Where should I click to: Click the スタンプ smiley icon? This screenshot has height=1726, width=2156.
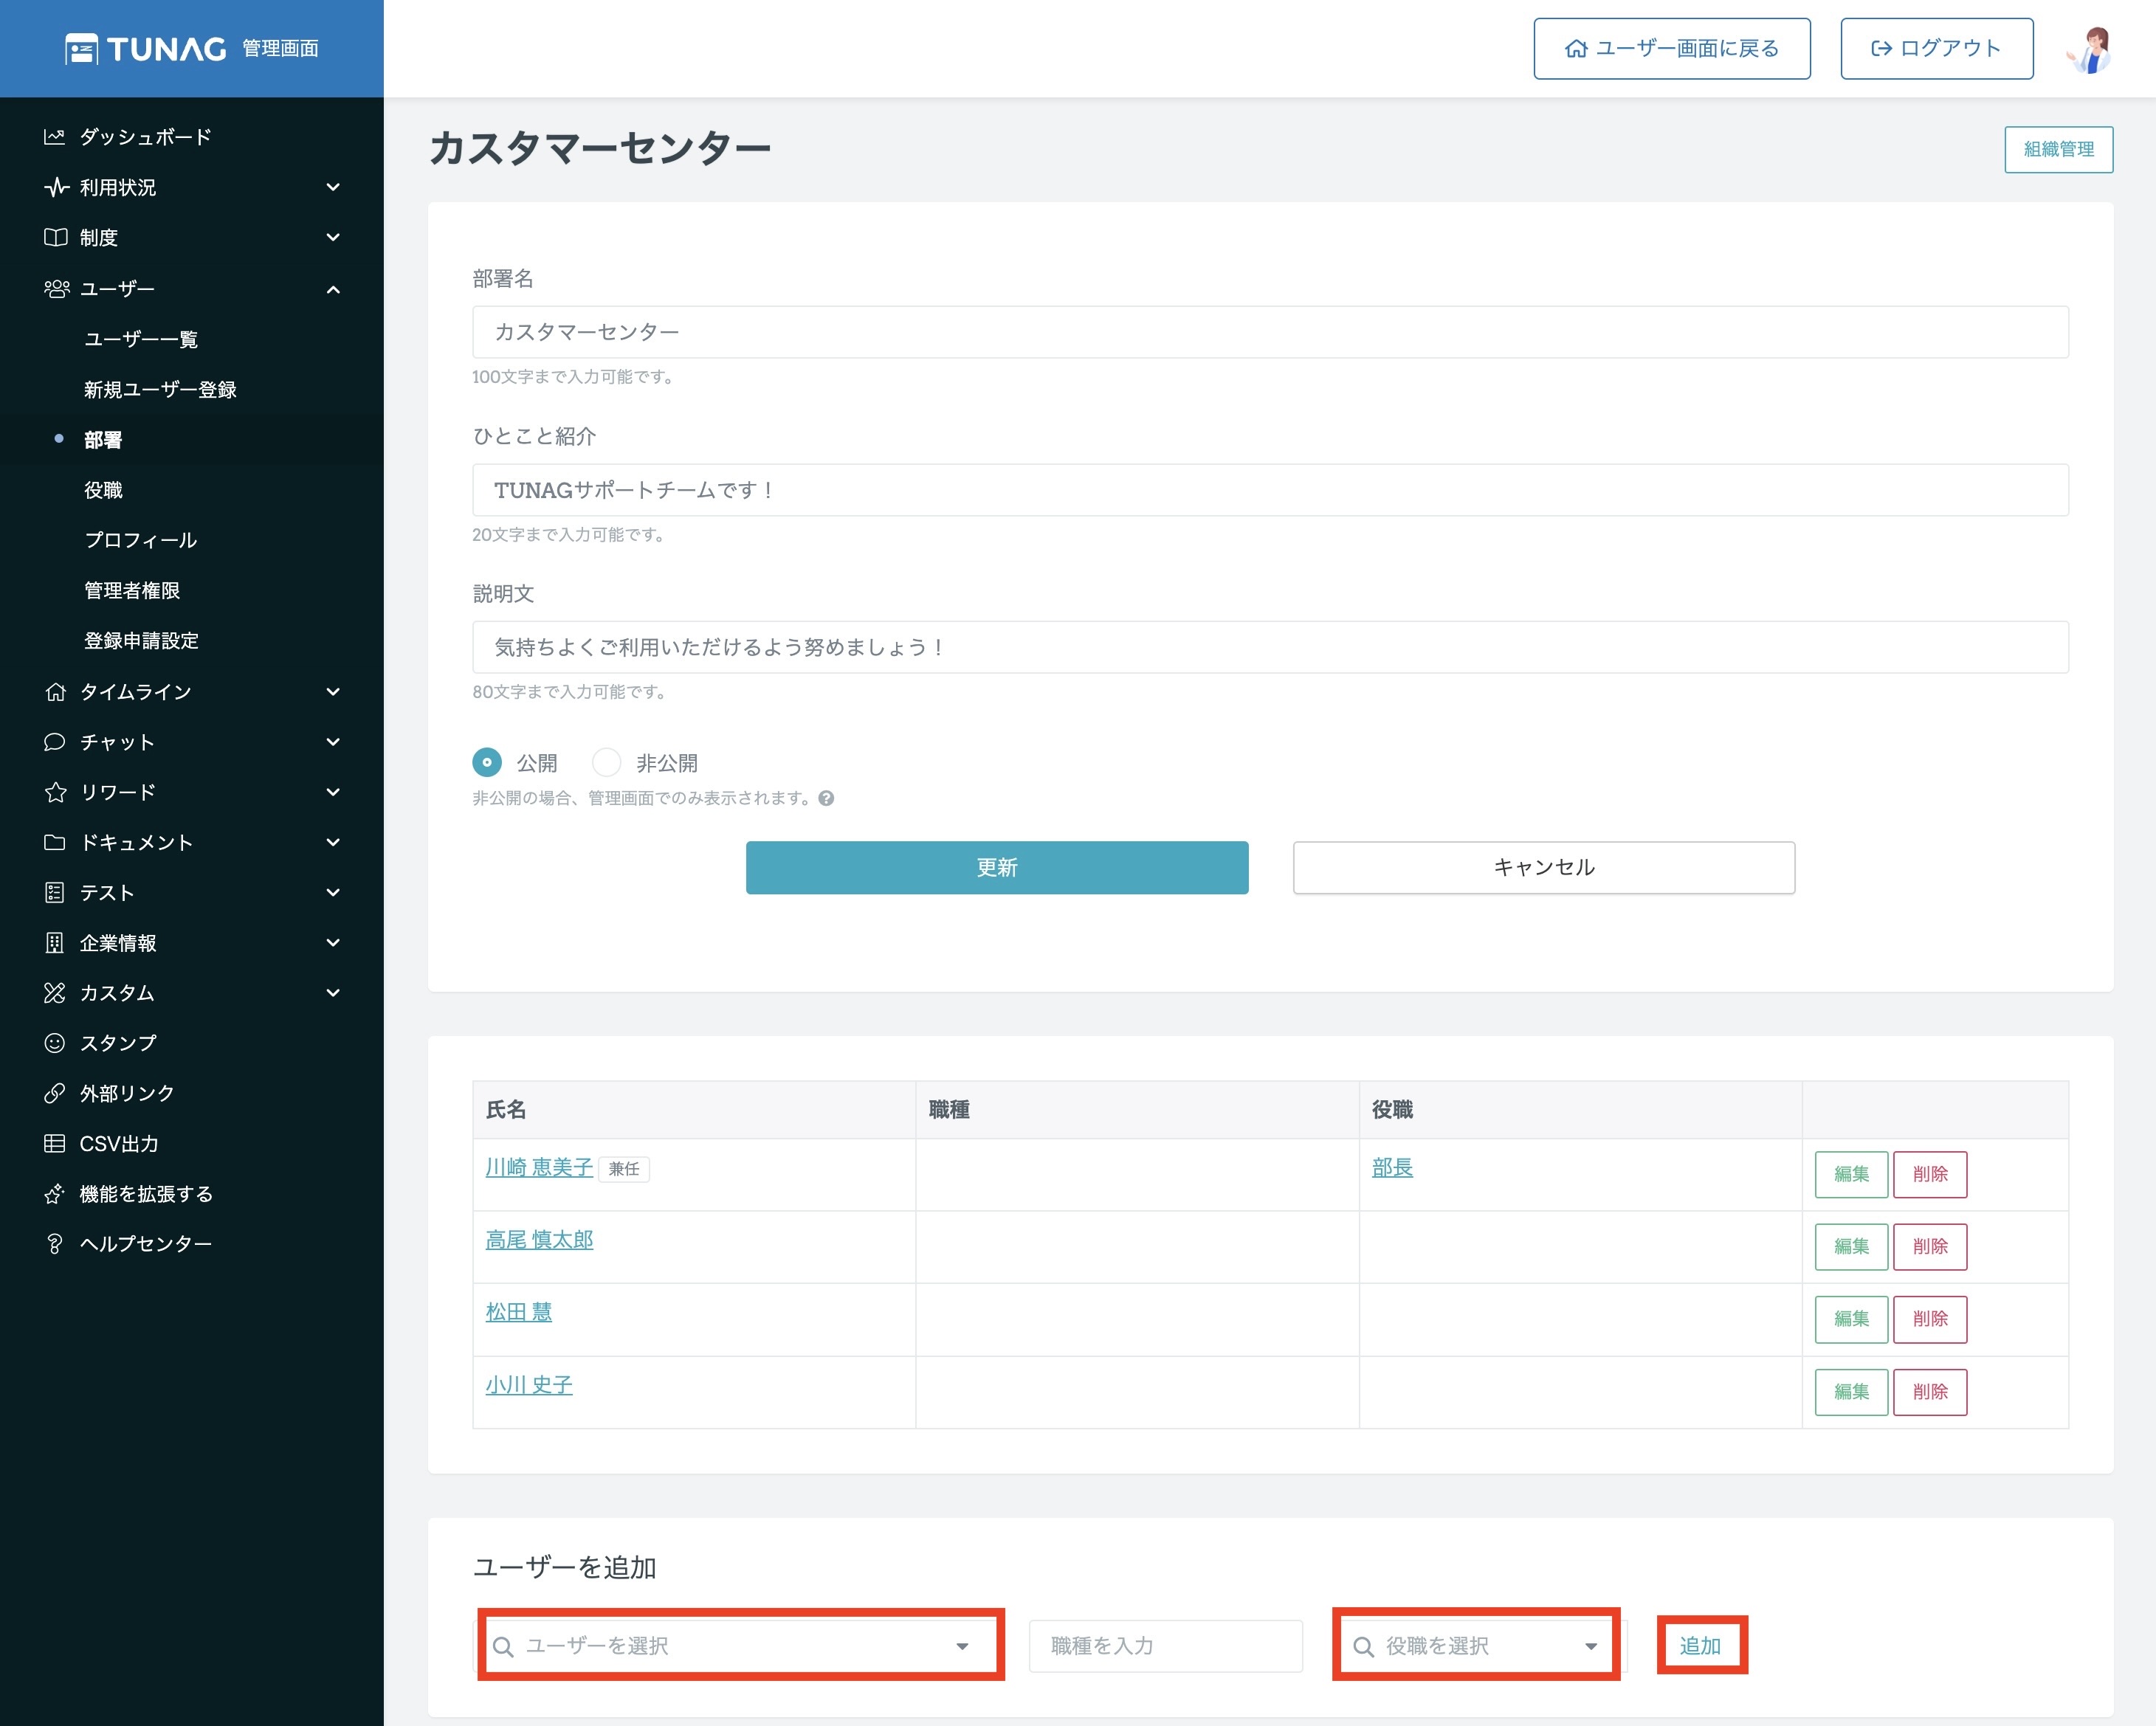coord(55,1043)
